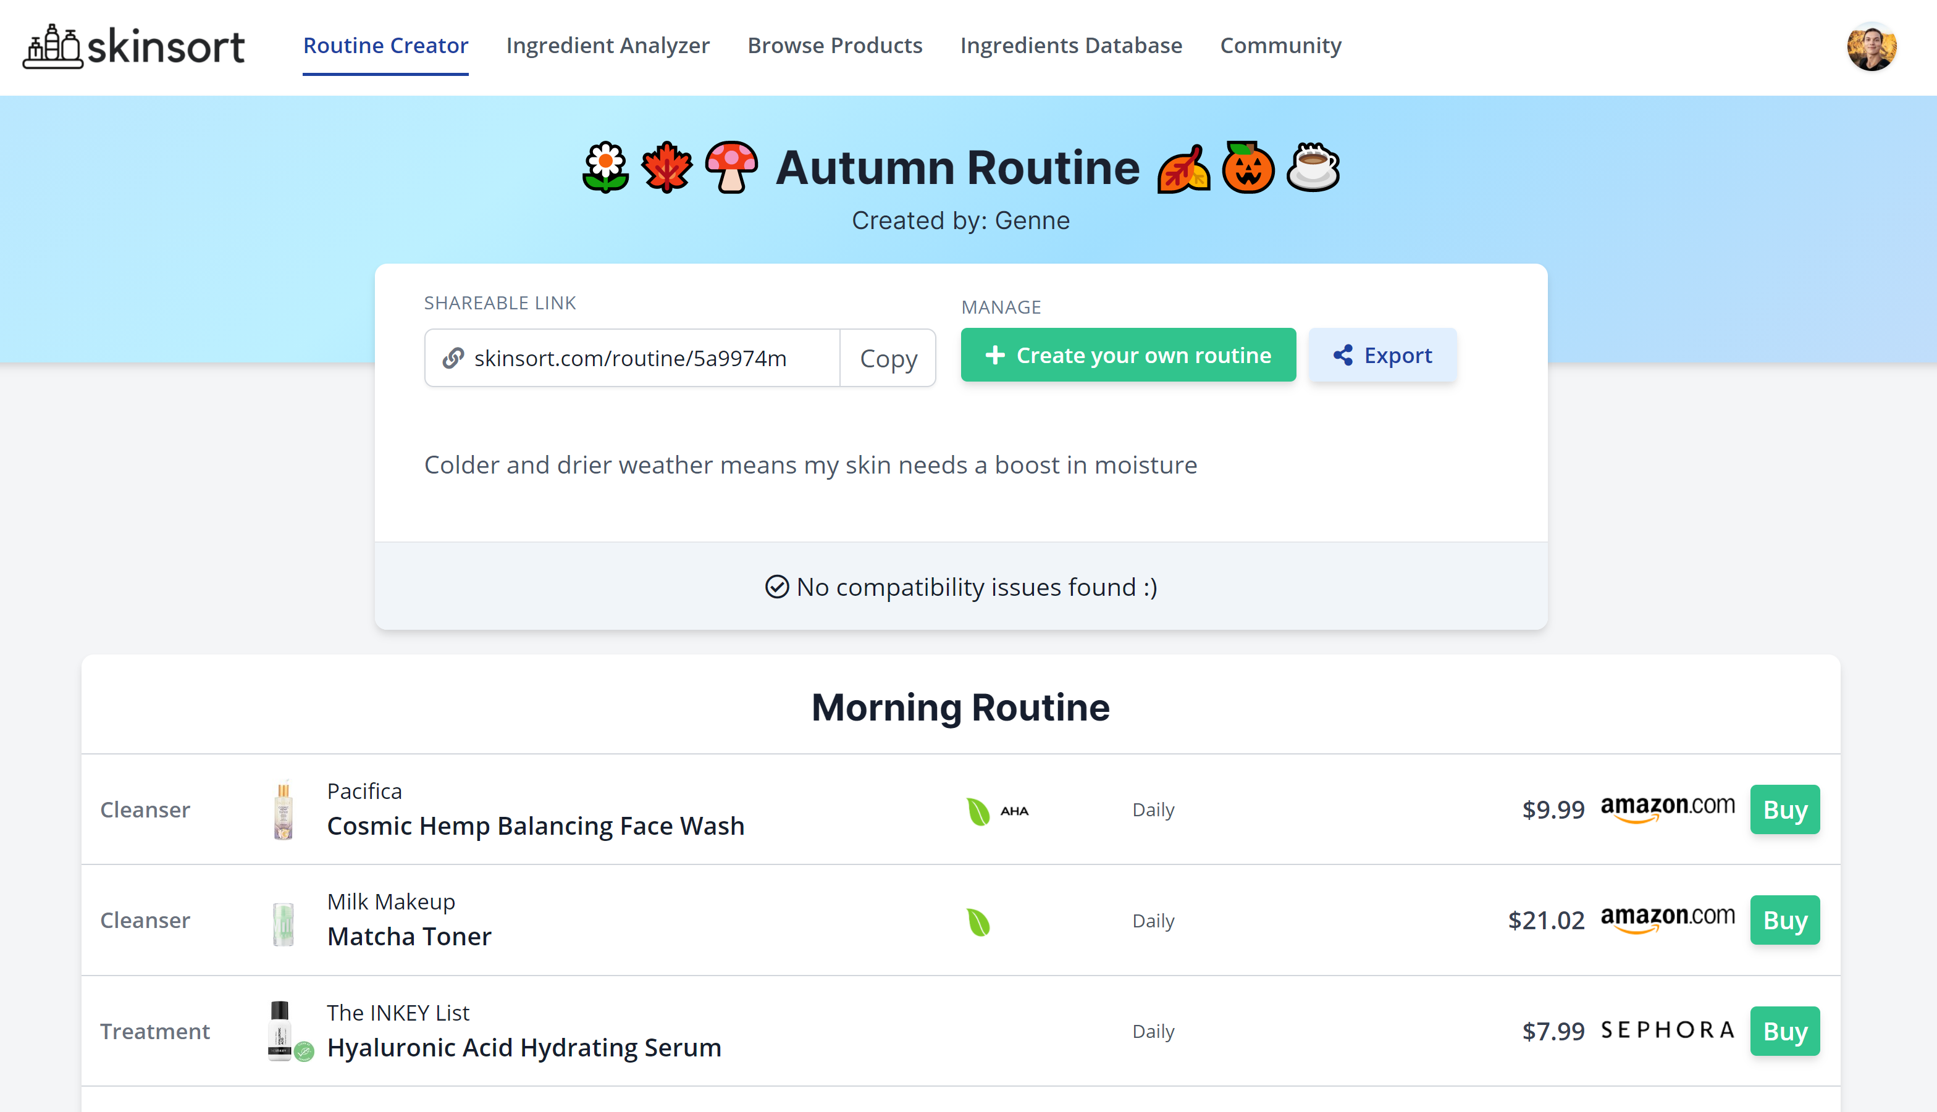Switch to the Routine Creator tab
1937x1112 pixels.
tap(385, 46)
